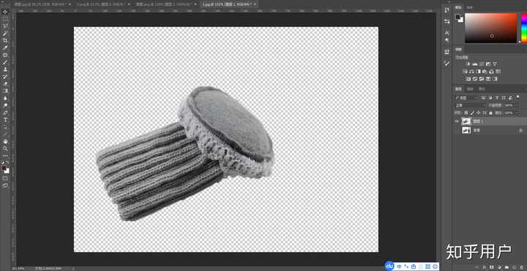527x271 pixels.
Task: Click the toolbar foreground color swatch
Action: tap(4, 167)
